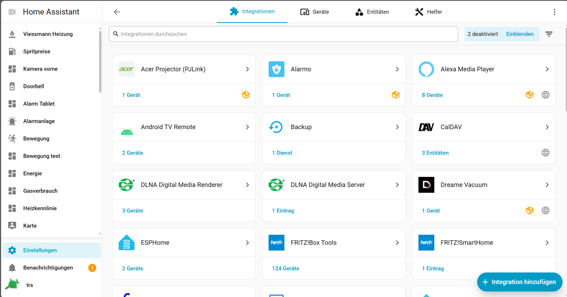This screenshot has height=297, width=567.
Task: Click the DLNA Digital Media Renderer logo
Action: pos(127,185)
